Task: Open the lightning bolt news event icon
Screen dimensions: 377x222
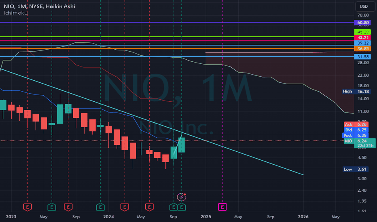Action: click(182, 197)
